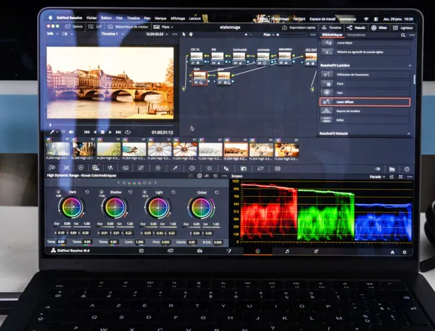Toggle loop playback

pyautogui.click(x=128, y=132)
